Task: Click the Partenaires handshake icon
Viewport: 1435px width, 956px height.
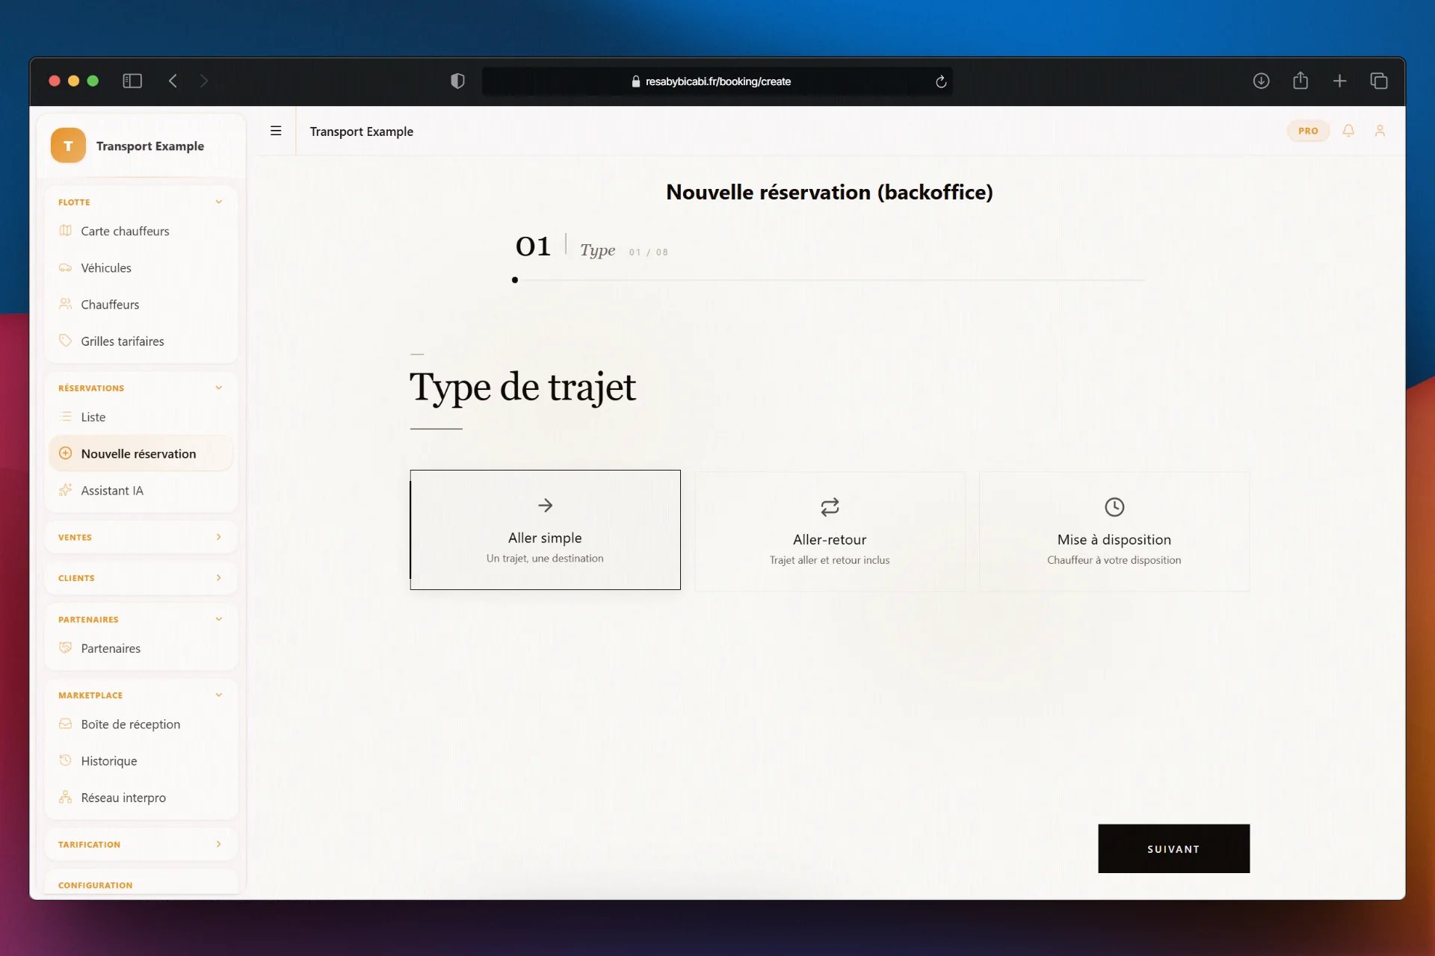Action: point(66,648)
